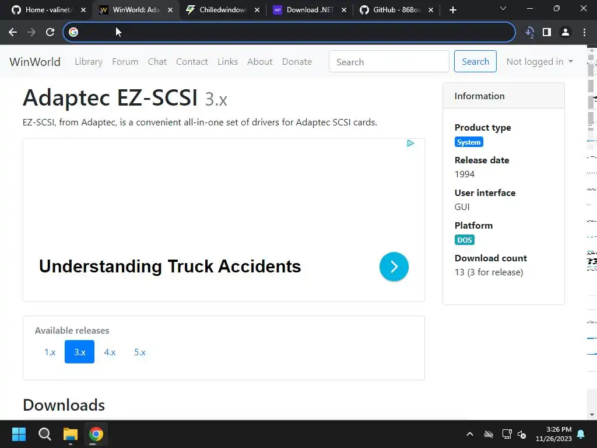Go back with the browser back arrow
The height and width of the screenshot is (448, 597).
tap(13, 33)
